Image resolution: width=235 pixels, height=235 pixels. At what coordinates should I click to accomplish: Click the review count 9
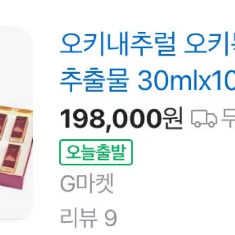point(111,218)
